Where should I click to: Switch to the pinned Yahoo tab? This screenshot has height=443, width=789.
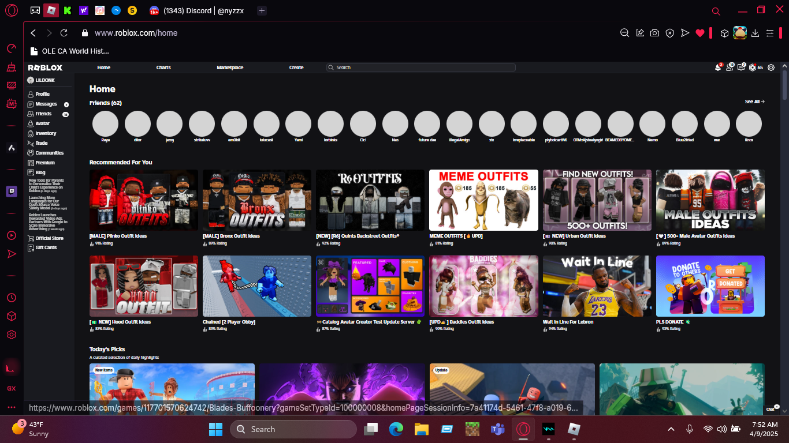[84, 10]
